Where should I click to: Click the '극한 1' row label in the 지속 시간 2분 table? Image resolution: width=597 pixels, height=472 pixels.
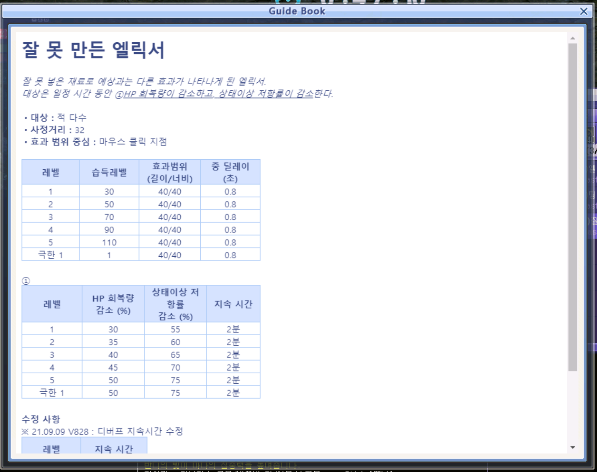click(x=52, y=393)
